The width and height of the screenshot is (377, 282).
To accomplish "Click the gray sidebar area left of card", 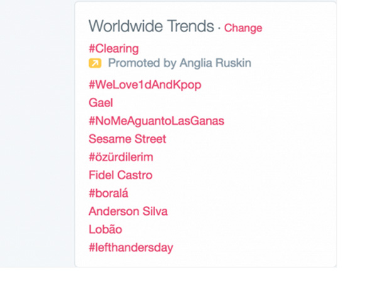I will point(36,134).
